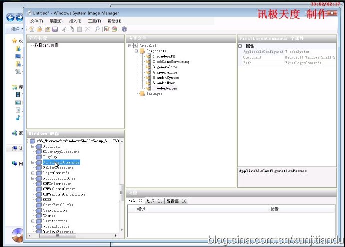The image size is (345, 247).
Task: Switch to the XML (0) messages tab
Action: click(135, 201)
